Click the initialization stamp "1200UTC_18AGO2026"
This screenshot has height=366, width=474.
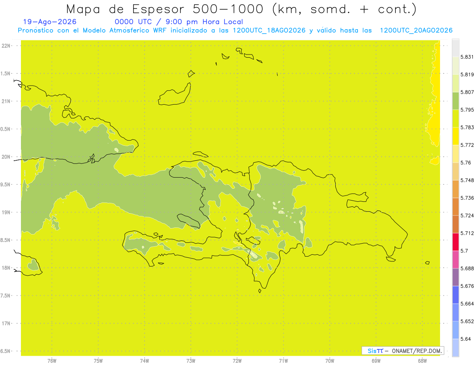269,30
